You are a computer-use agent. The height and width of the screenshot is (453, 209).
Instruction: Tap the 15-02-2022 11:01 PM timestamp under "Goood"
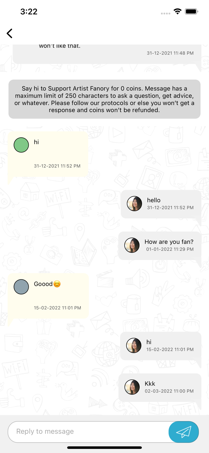click(x=57, y=308)
